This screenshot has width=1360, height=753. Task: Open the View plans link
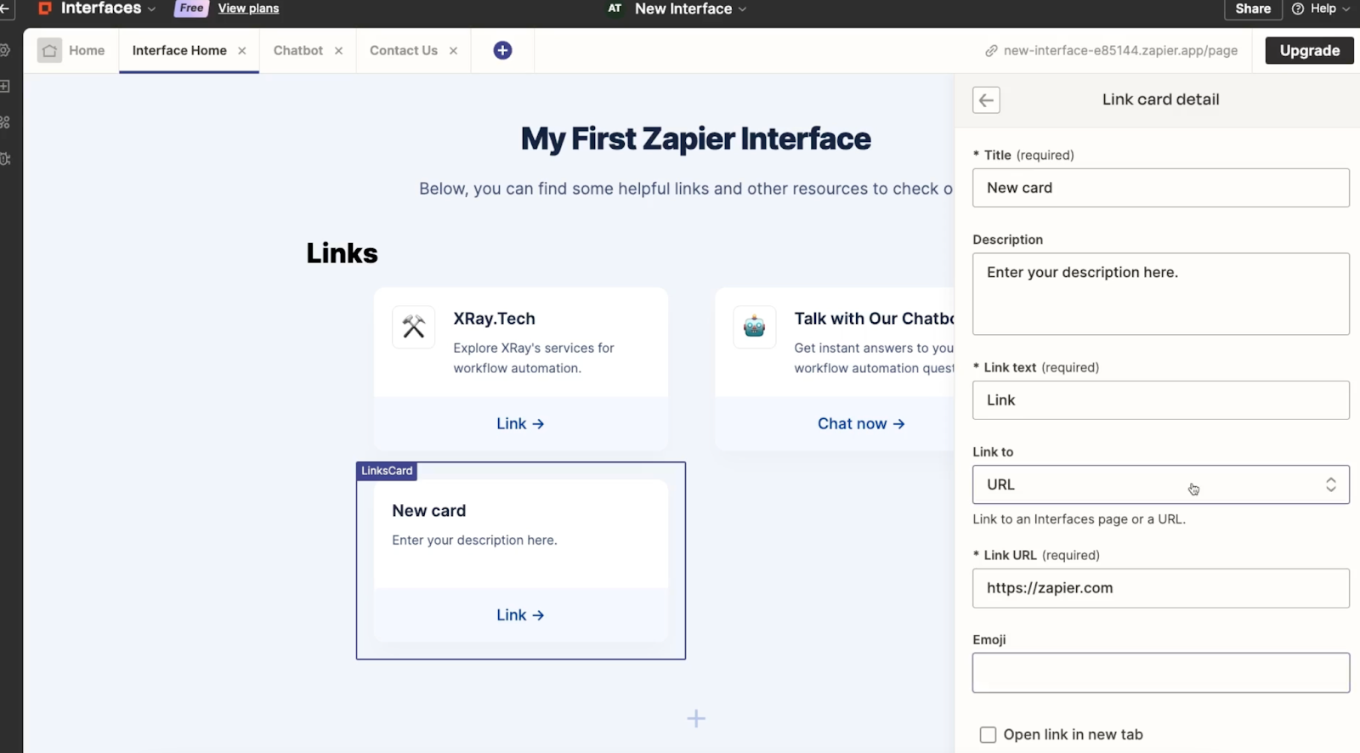(248, 8)
